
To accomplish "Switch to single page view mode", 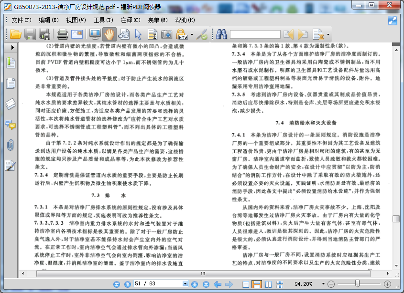I will (x=246, y=284).
